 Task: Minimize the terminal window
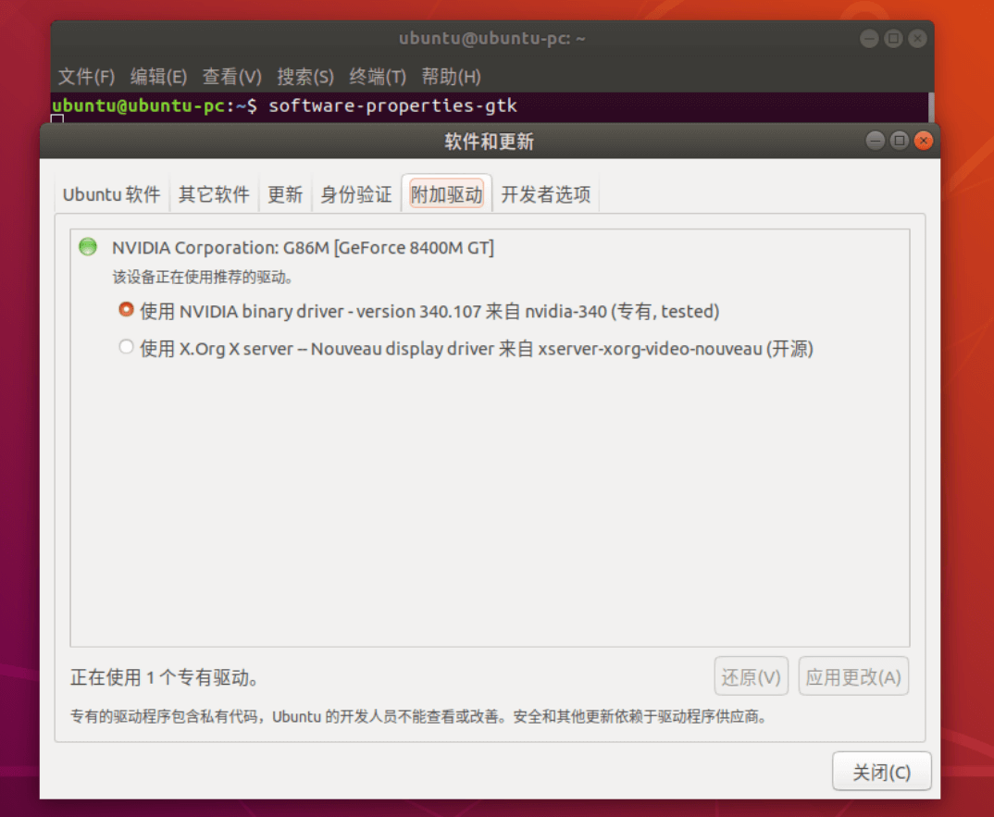tap(869, 39)
